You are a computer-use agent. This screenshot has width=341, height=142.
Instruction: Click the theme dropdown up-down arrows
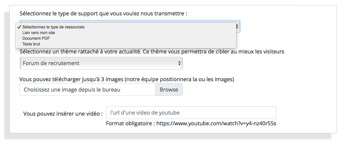pos(179,63)
